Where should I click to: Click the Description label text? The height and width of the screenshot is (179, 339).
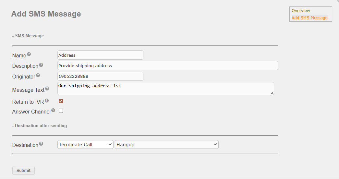coord(25,66)
